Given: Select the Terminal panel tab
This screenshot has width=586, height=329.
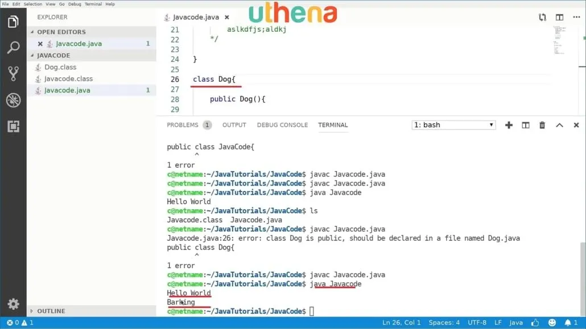Looking at the screenshot, I should [333, 125].
